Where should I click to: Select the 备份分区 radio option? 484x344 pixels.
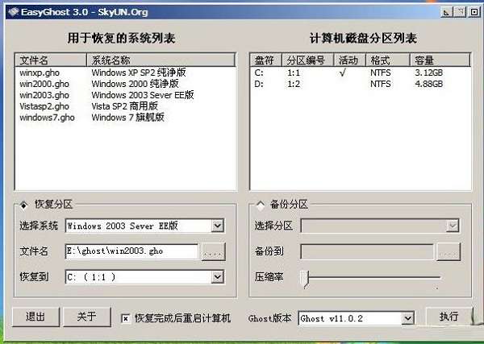click(x=261, y=205)
